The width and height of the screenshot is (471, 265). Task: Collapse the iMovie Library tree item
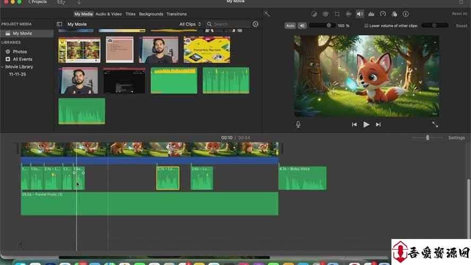click(2, 67)
